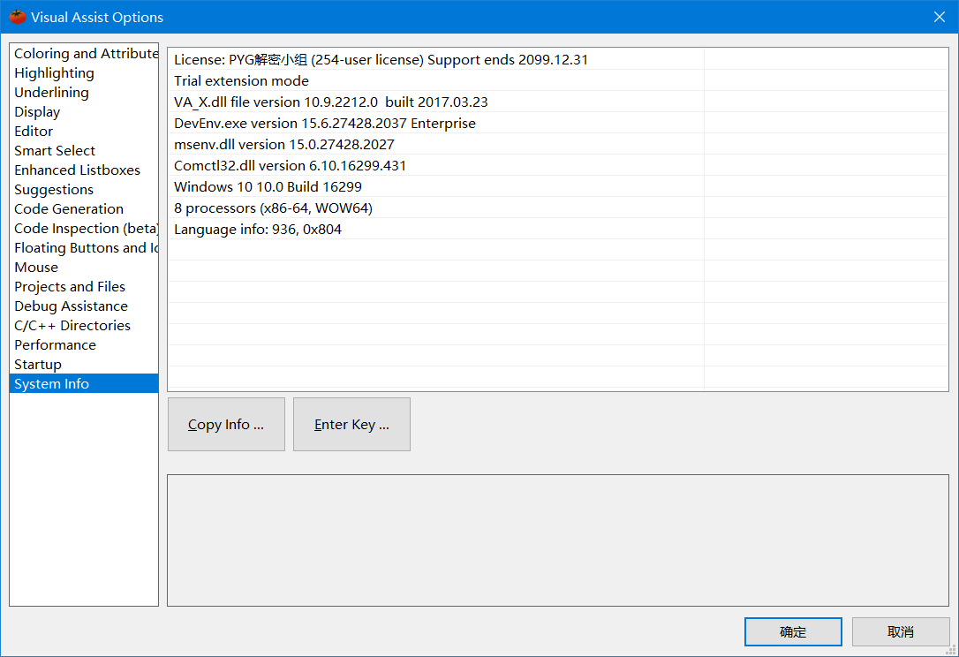Open Smart Select settings

click(85, 151)
